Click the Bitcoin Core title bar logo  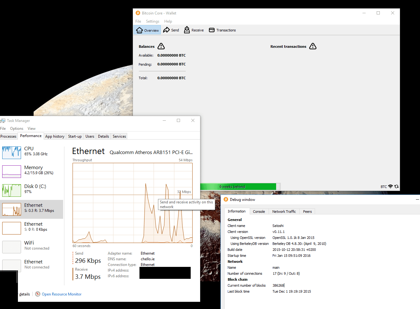138,13
